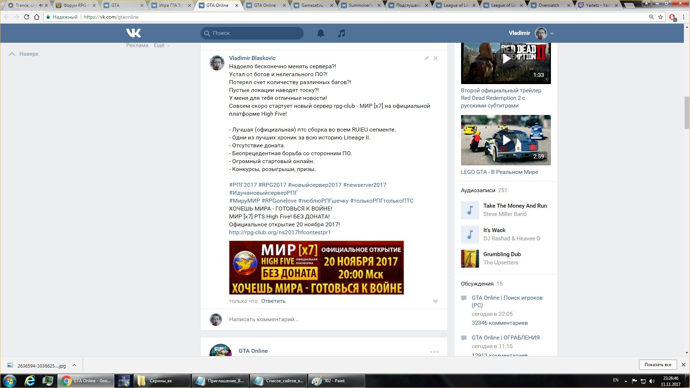Expand the Ещё dropdown

click(x=162, y=45)
